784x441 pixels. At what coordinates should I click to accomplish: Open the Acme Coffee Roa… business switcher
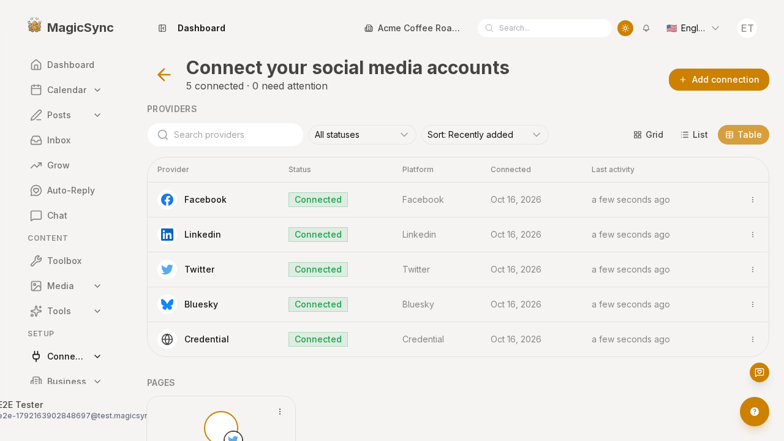413,28
